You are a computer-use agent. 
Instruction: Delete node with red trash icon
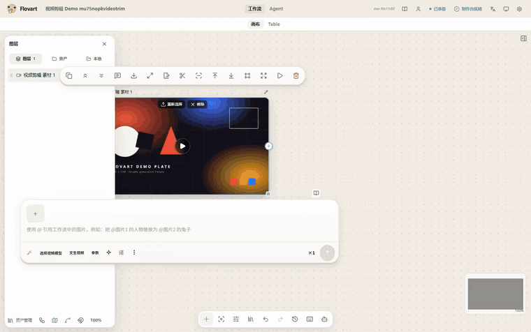[296, 76]
